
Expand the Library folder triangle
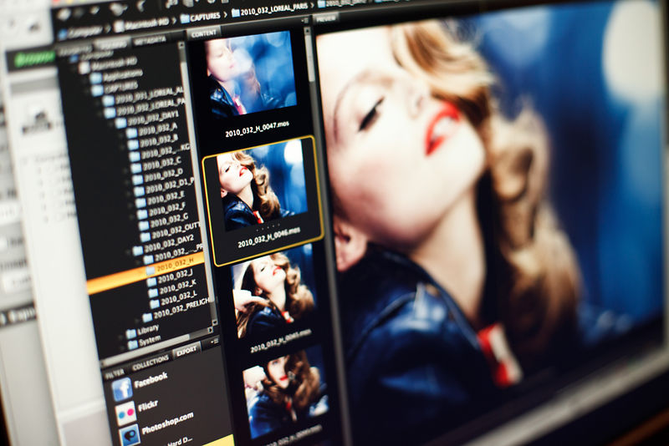coord(121,336)
